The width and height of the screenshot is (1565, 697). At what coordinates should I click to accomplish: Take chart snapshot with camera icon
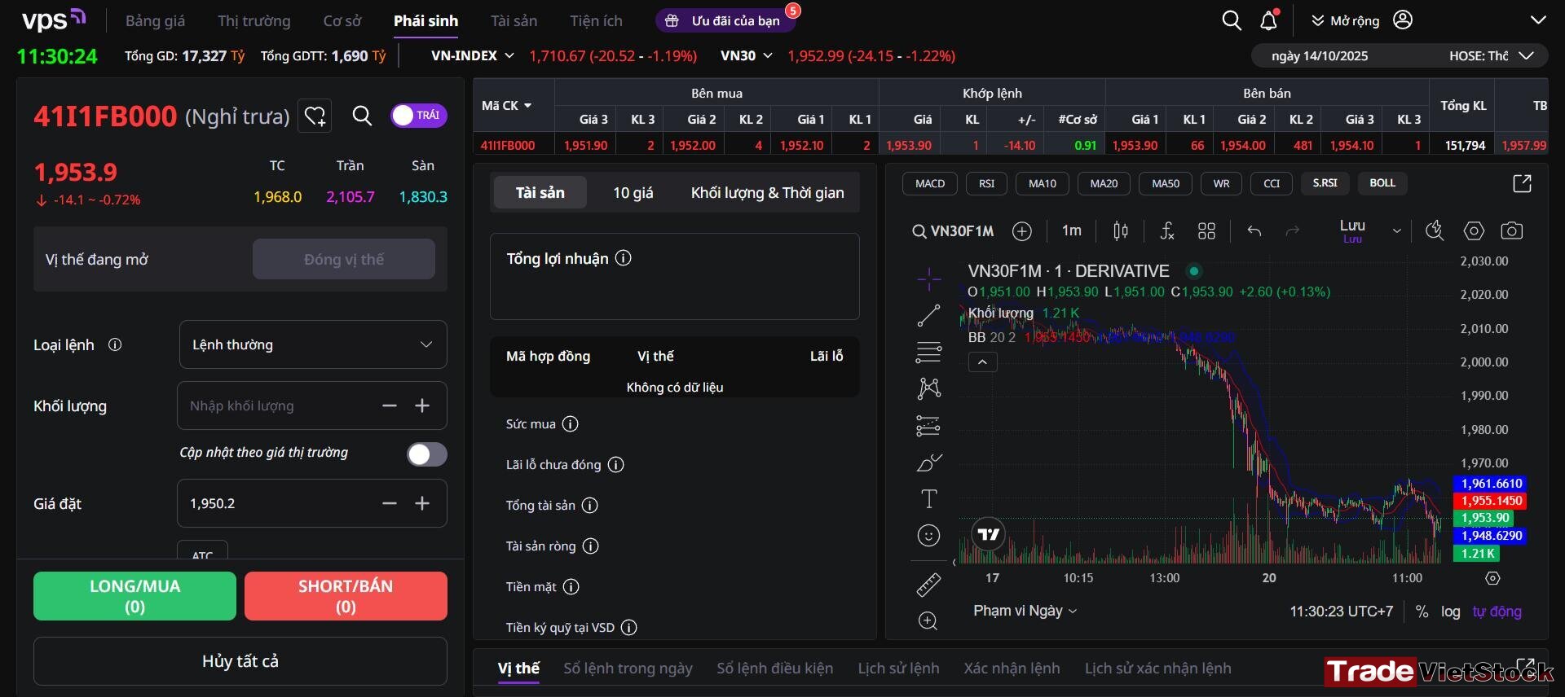(x=1511, y=231)
